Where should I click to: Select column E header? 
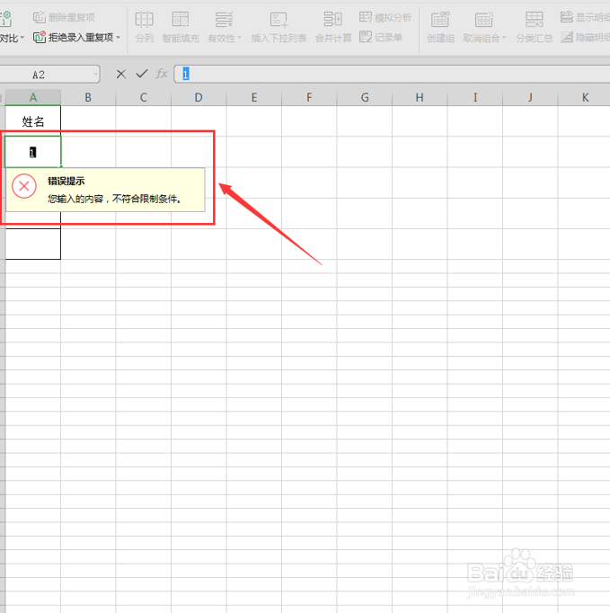coord(254,97)
